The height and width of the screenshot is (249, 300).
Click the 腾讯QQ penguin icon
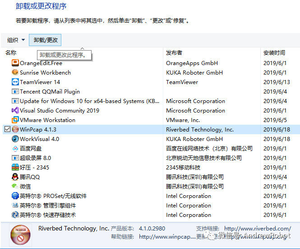[15, 177]
